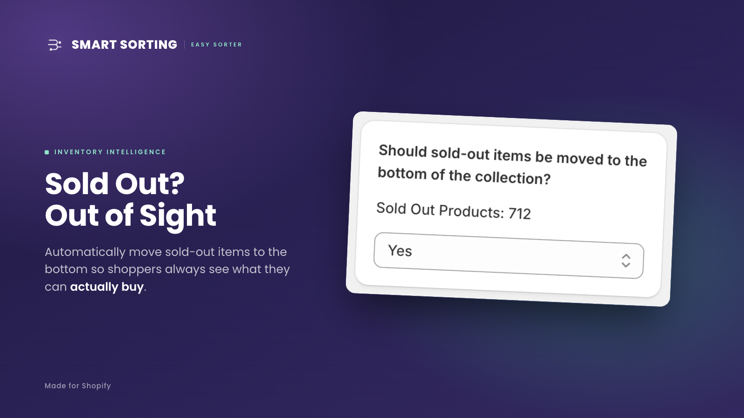Click the EASY SORTER label
Image resolution: width=744 pixels, height=418 pixels.
tap(216, 45)
